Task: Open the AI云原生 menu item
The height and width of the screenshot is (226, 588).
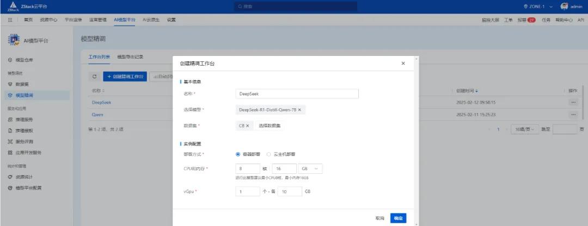Action: pyautogui.click(x=151, y=20)
